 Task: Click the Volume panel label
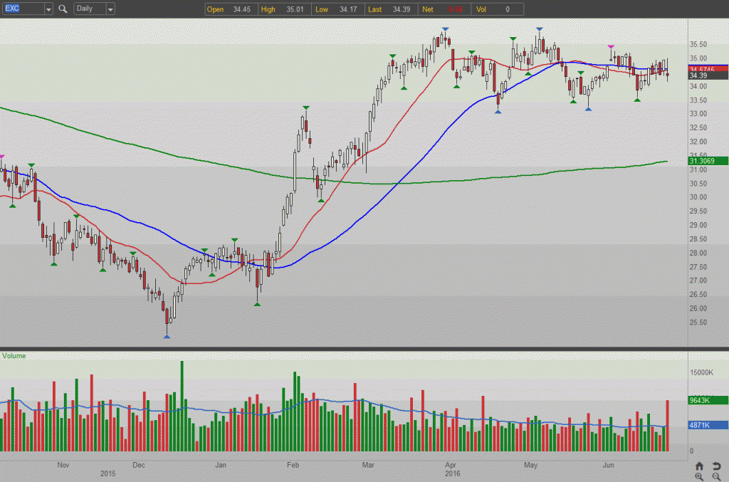coord(14,355)
